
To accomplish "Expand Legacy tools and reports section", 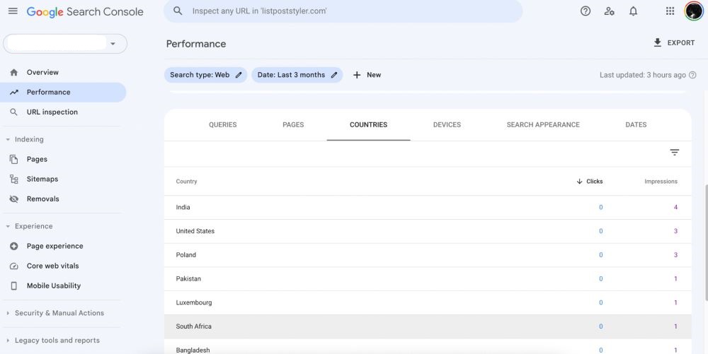I will click(8, 341).
